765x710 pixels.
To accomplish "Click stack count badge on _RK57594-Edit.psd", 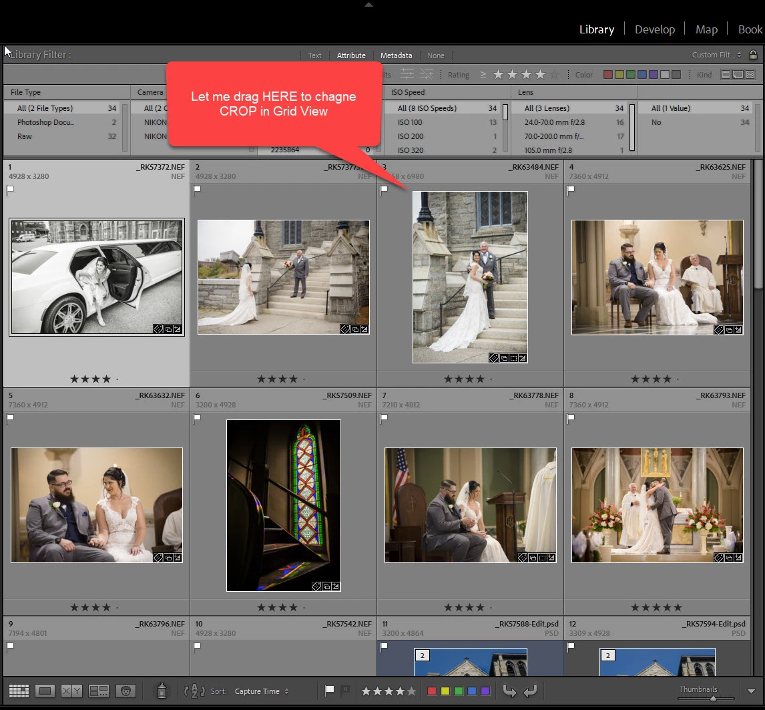I will [607, 655].
